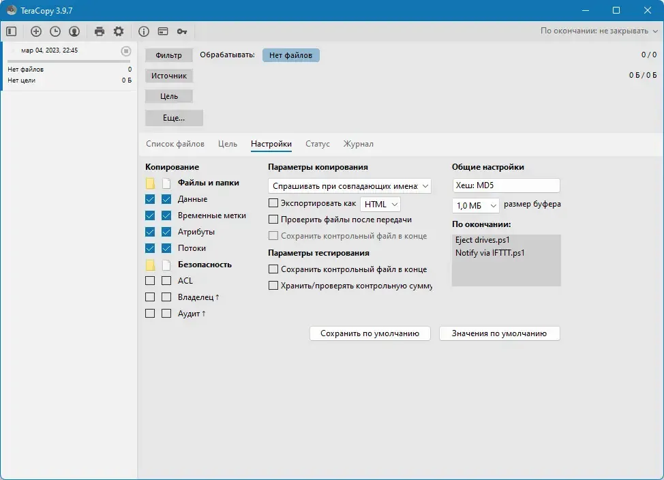The height and width of the screenshot is (480, 664).
Task: Click the Нет файлов button
Action: coord(291,55)
